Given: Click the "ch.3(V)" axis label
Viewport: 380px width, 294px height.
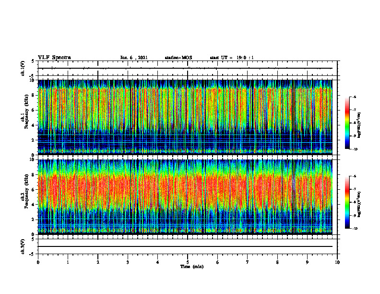Looking at the screenshot, I should [x=23, y=246].
